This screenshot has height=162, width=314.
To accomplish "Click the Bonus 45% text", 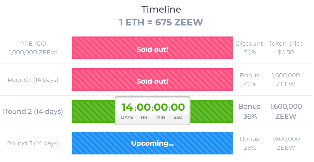I will click(x=250, y=80).
